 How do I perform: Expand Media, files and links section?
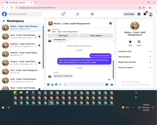135,62
